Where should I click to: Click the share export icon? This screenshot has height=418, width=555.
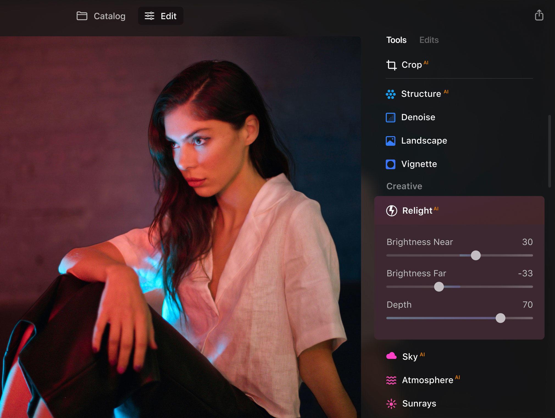coord(539,15)
